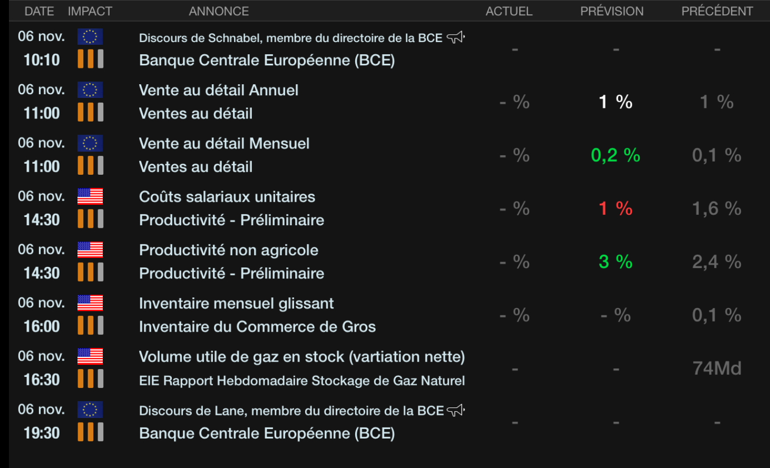Open EIE Rapport Hebdomadaire Stockage de Gaz Naturel

tap(301, 381)
